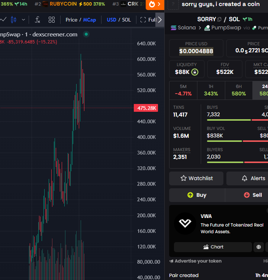The image size is (268, 280).
Task: Click the BUY VOL value $838K
Action: pyautogui.click(x=215, y=136)
